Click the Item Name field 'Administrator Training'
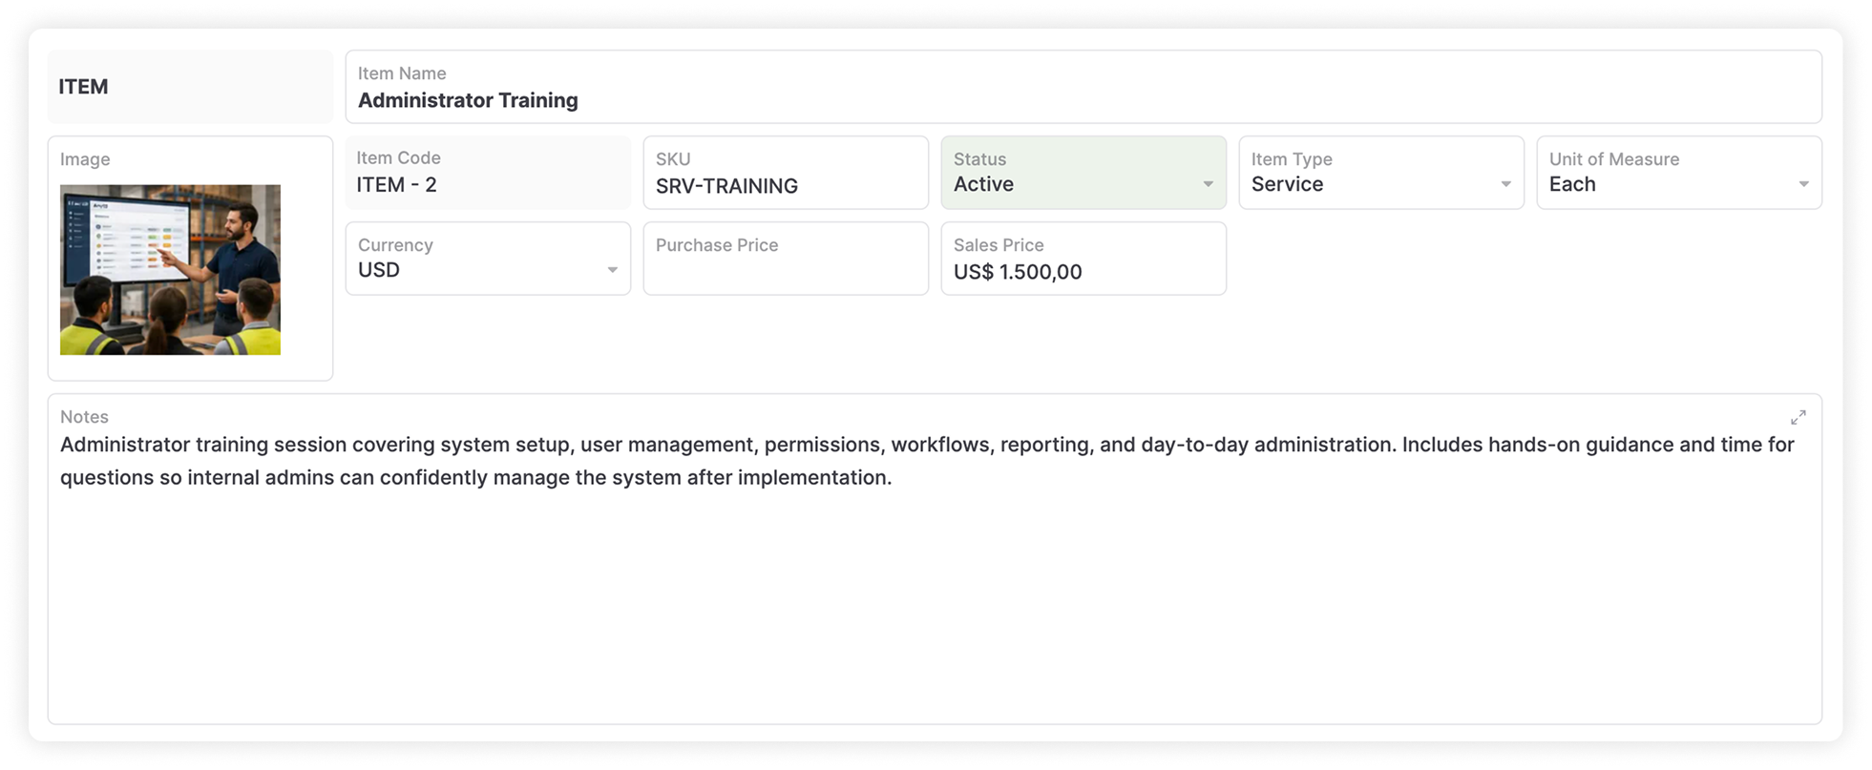1872x770 pixels. point(1083,87)
